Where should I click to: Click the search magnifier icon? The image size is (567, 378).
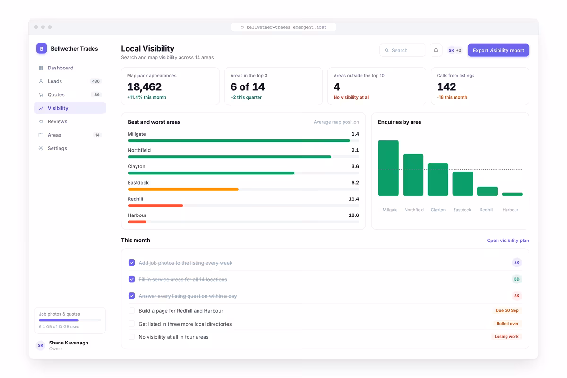[387, 50]
